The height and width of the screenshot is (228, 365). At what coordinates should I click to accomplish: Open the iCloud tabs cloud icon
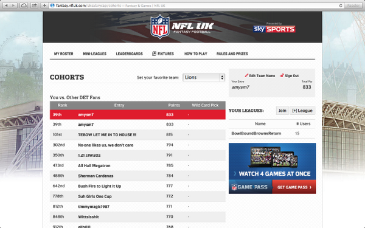24,5
